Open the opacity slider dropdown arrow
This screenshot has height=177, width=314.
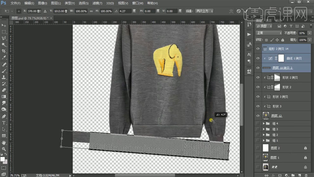[x=310, y=33]
